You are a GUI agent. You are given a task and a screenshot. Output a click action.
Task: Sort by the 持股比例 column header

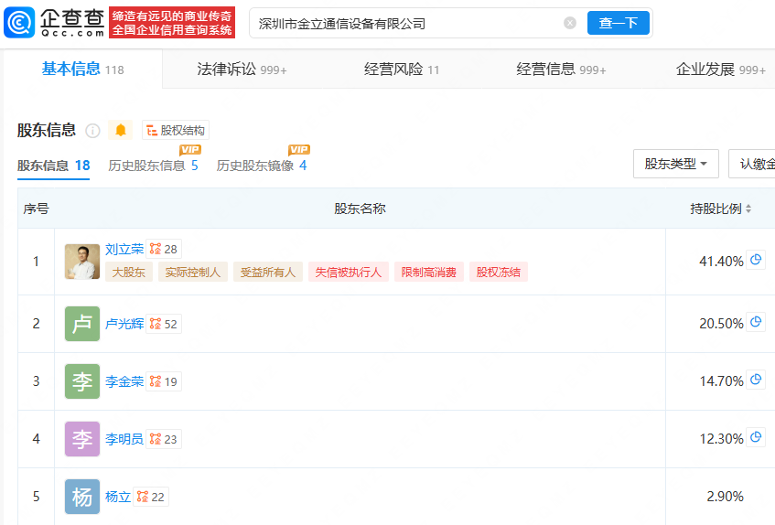pos(720,209)
